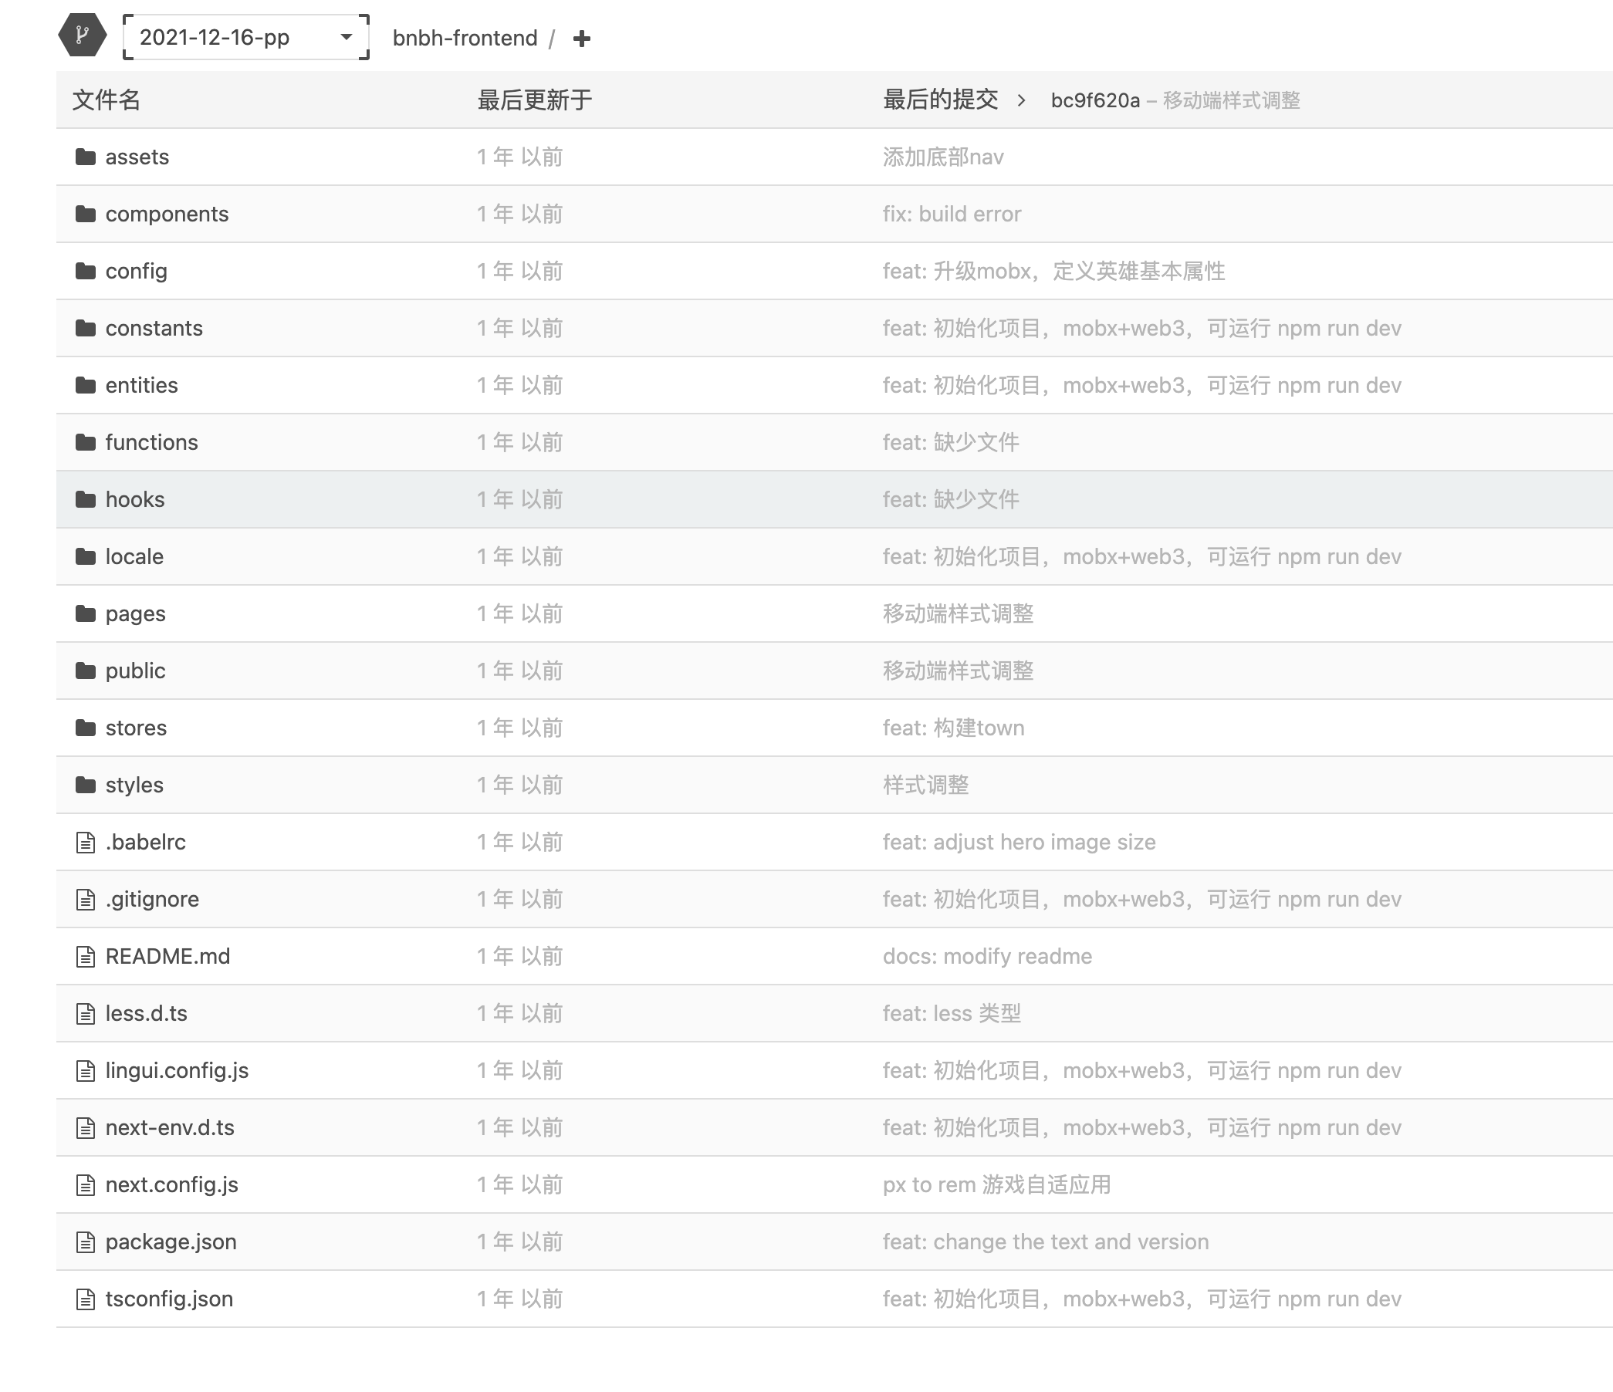Viewport: 1613px width, 1392px height.
Task: Open the hooks folder name
Action: [136, 500]
